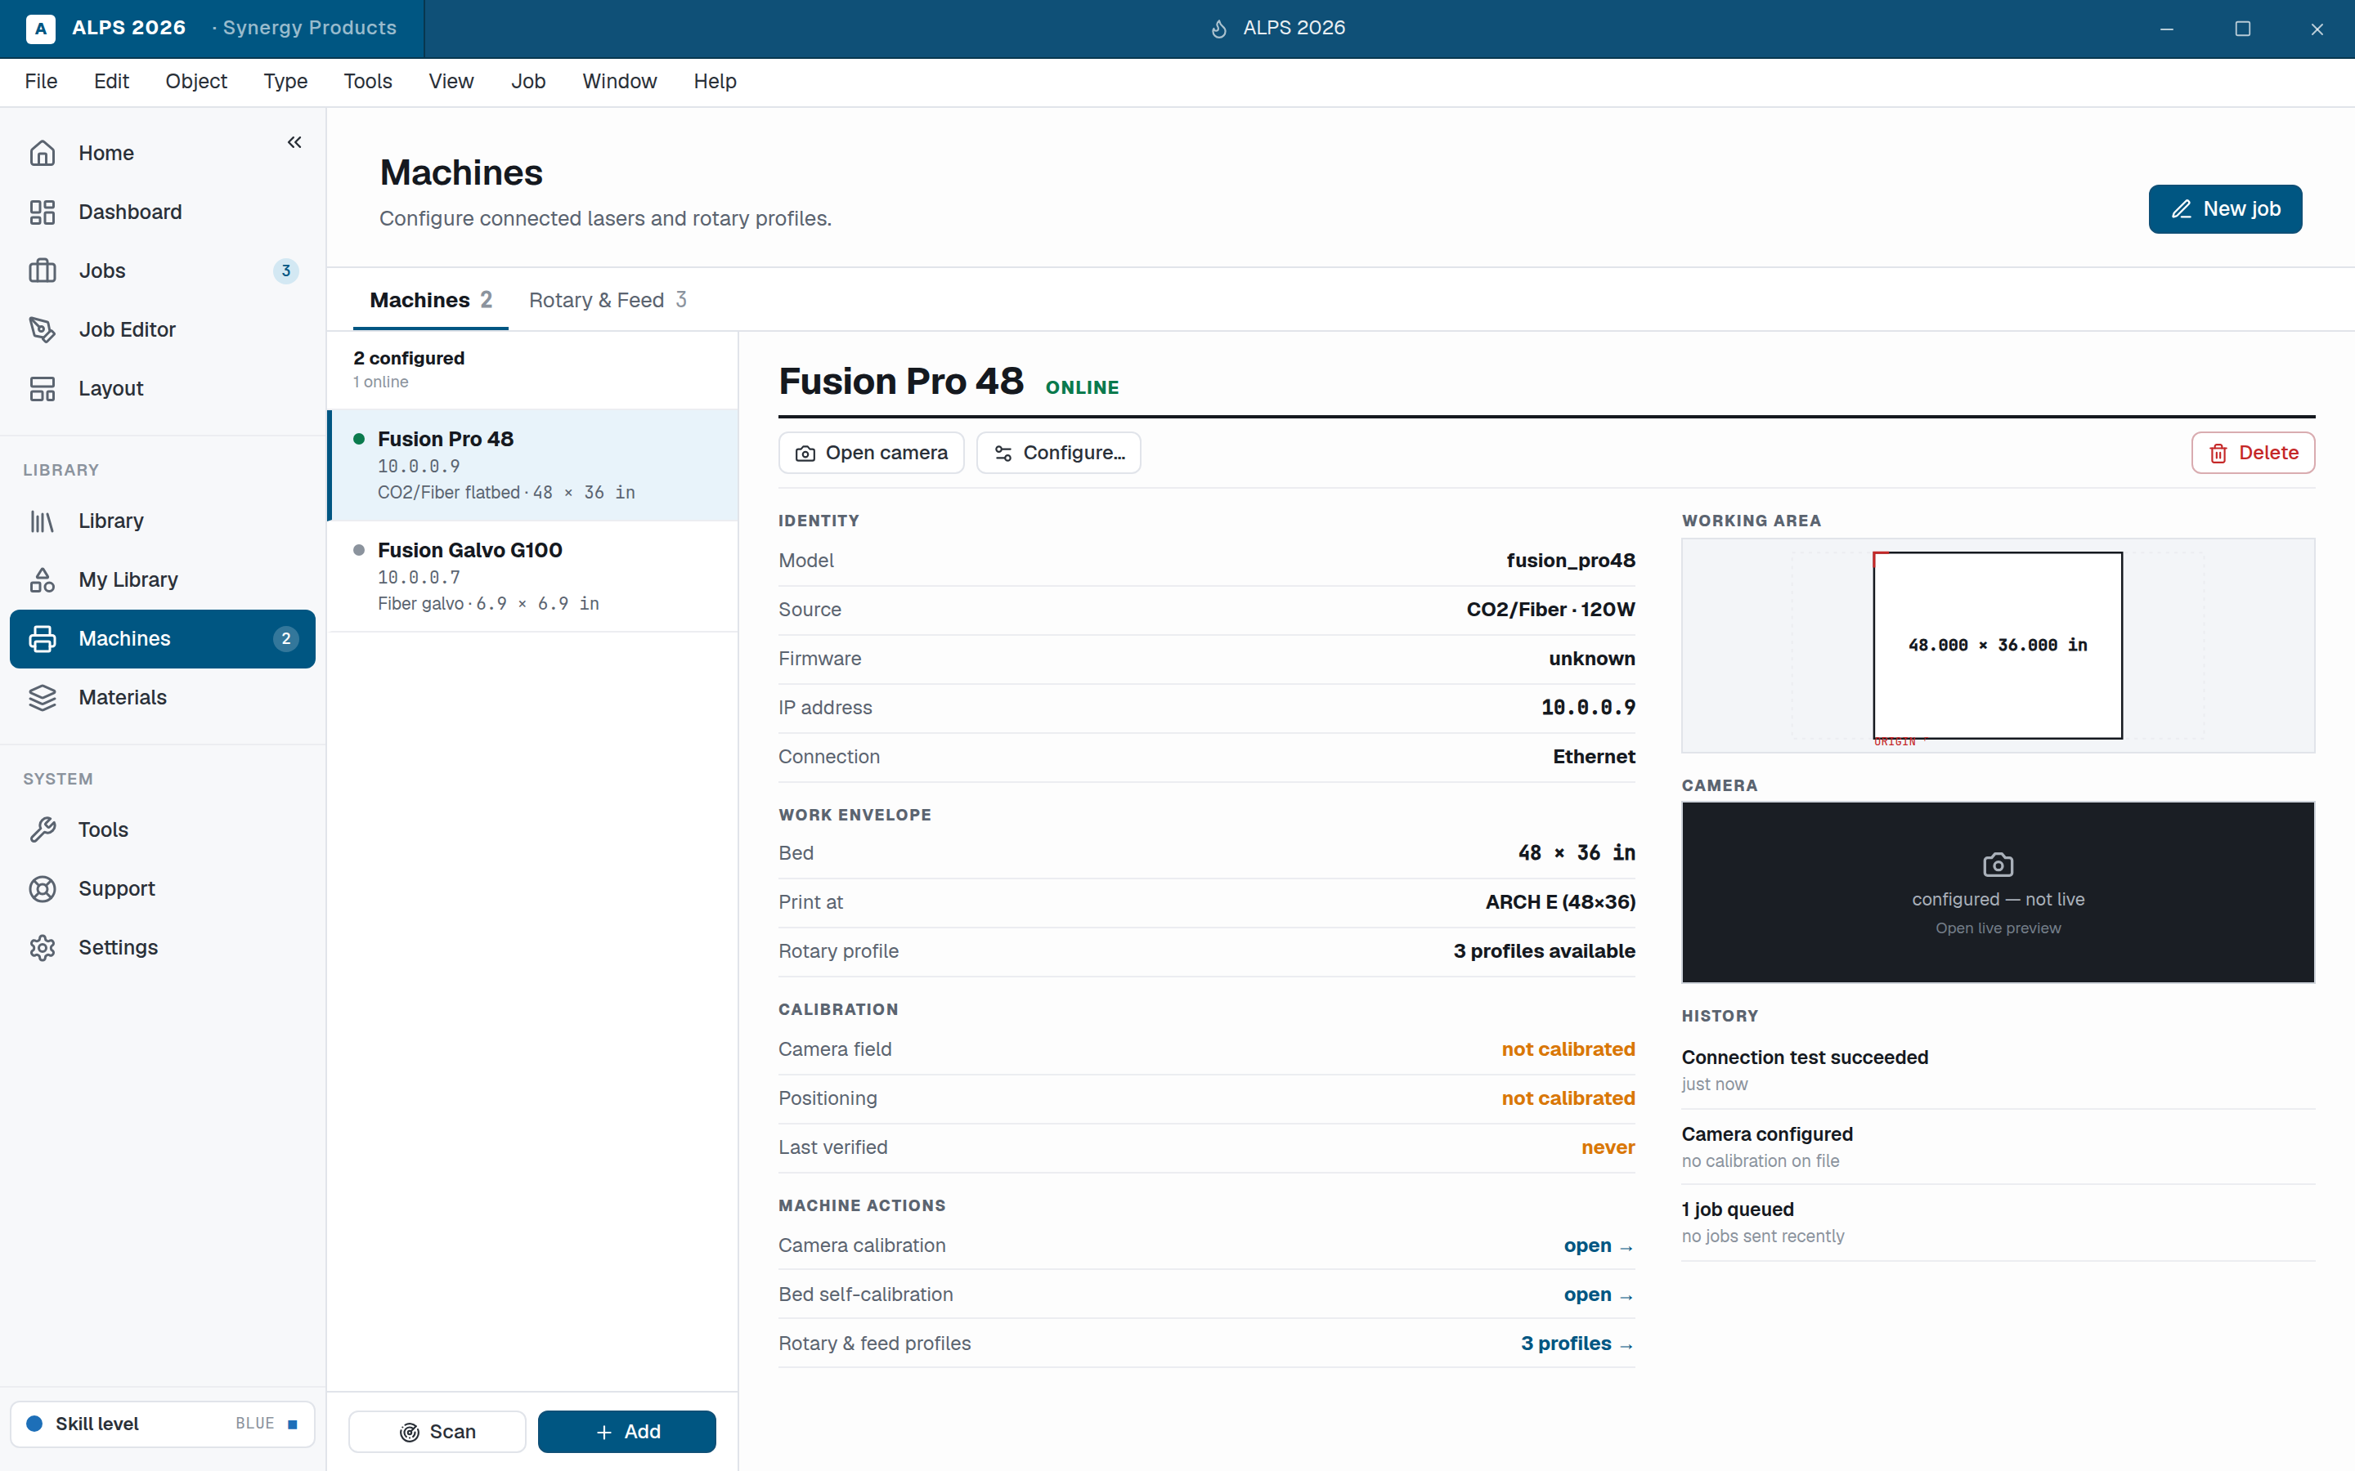Image resolution: width=2355 pixels, height=1471 pixels.
Task: Click the flame icon beside ALPS 2026 title
Action: [x=1218, y=29]
